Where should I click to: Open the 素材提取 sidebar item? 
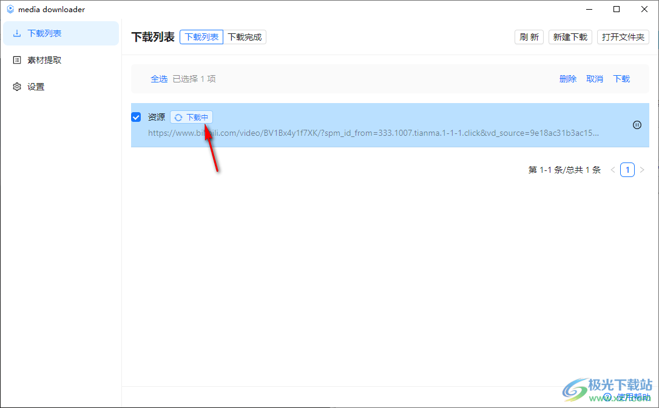tap(61, 60)
